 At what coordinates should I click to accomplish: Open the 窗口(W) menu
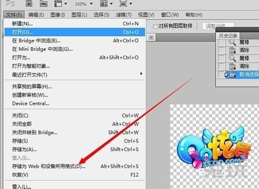[170, 15]
